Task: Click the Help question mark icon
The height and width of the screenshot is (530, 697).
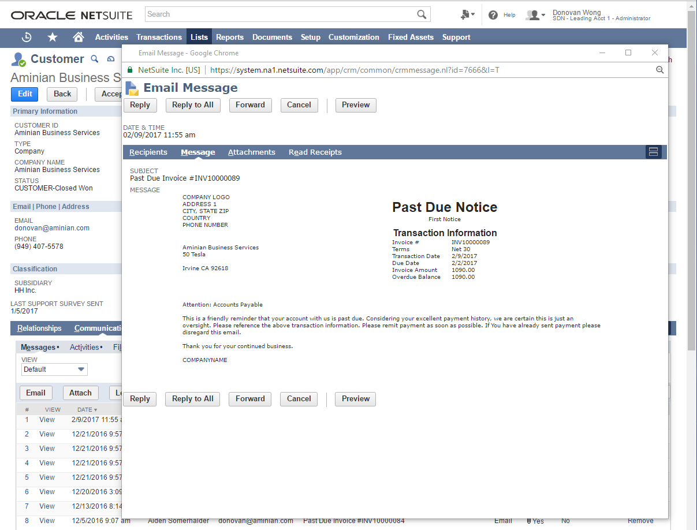Action: tap(493, 15)
